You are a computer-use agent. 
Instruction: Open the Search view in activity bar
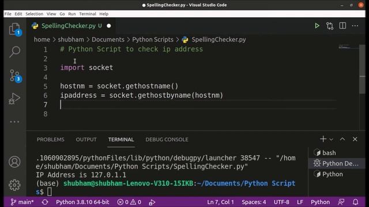coord(14,52)
